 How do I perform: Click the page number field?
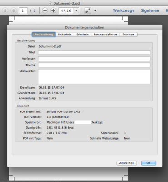[23, 10]
